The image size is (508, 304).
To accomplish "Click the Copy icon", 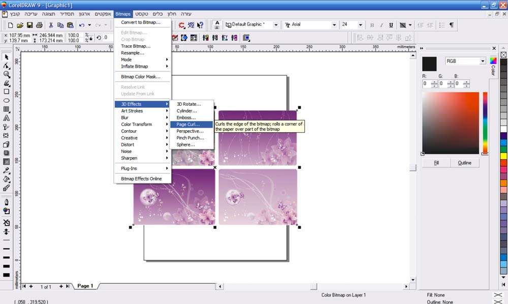I will (x=60, y=25).
